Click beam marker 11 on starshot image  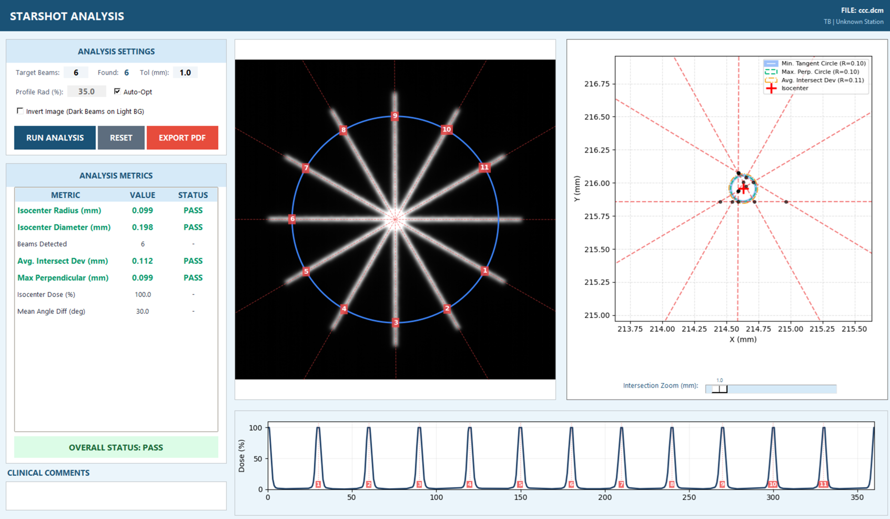click(x=484, y=167)
